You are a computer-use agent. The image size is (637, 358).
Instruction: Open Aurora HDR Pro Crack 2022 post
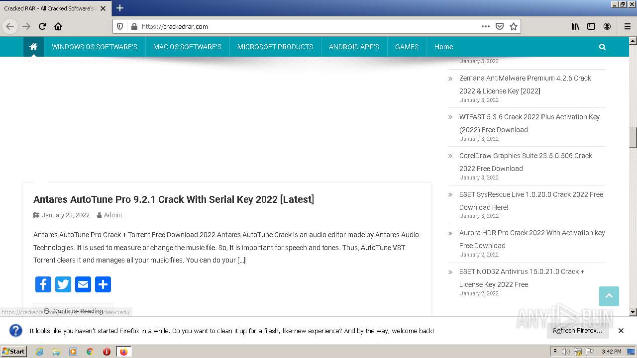click(532, 239)
